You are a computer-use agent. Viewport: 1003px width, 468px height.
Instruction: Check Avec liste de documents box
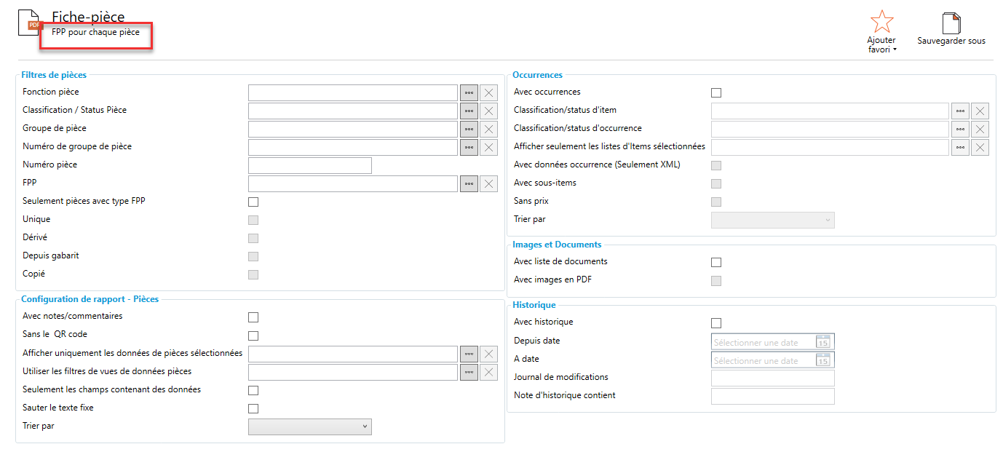(716, 263)
